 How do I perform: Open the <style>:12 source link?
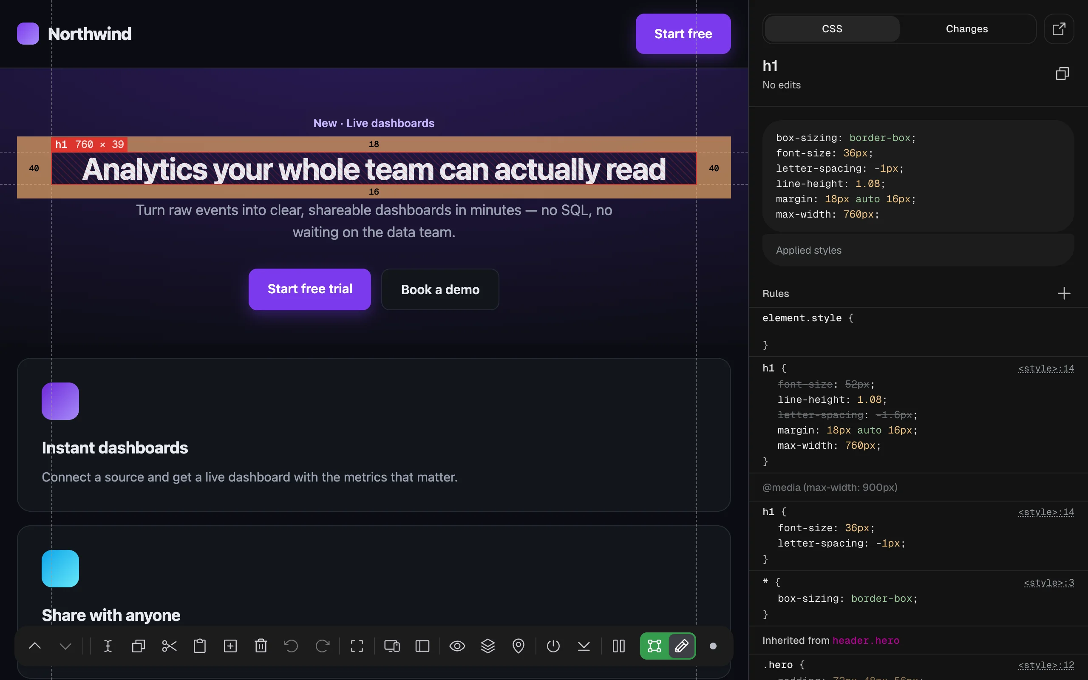(x=1046, y=665)
